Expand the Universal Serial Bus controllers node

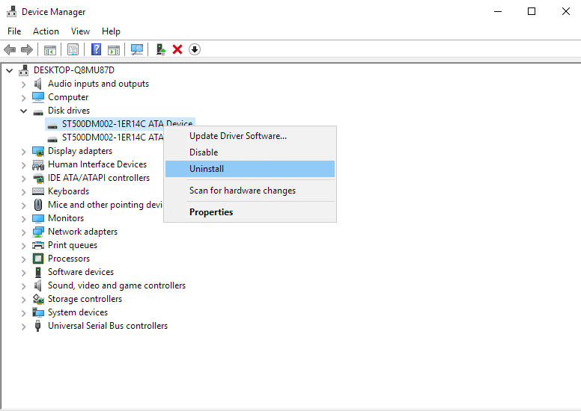coord(23,326)
